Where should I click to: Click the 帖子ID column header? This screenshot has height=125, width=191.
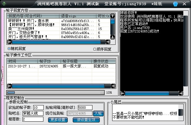[x=49, y=61]
